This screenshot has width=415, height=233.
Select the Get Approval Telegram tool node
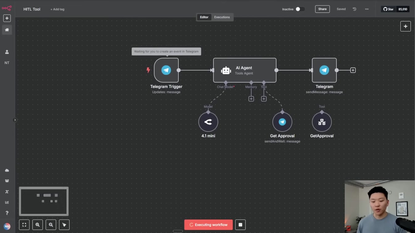[x=282, y=122]
